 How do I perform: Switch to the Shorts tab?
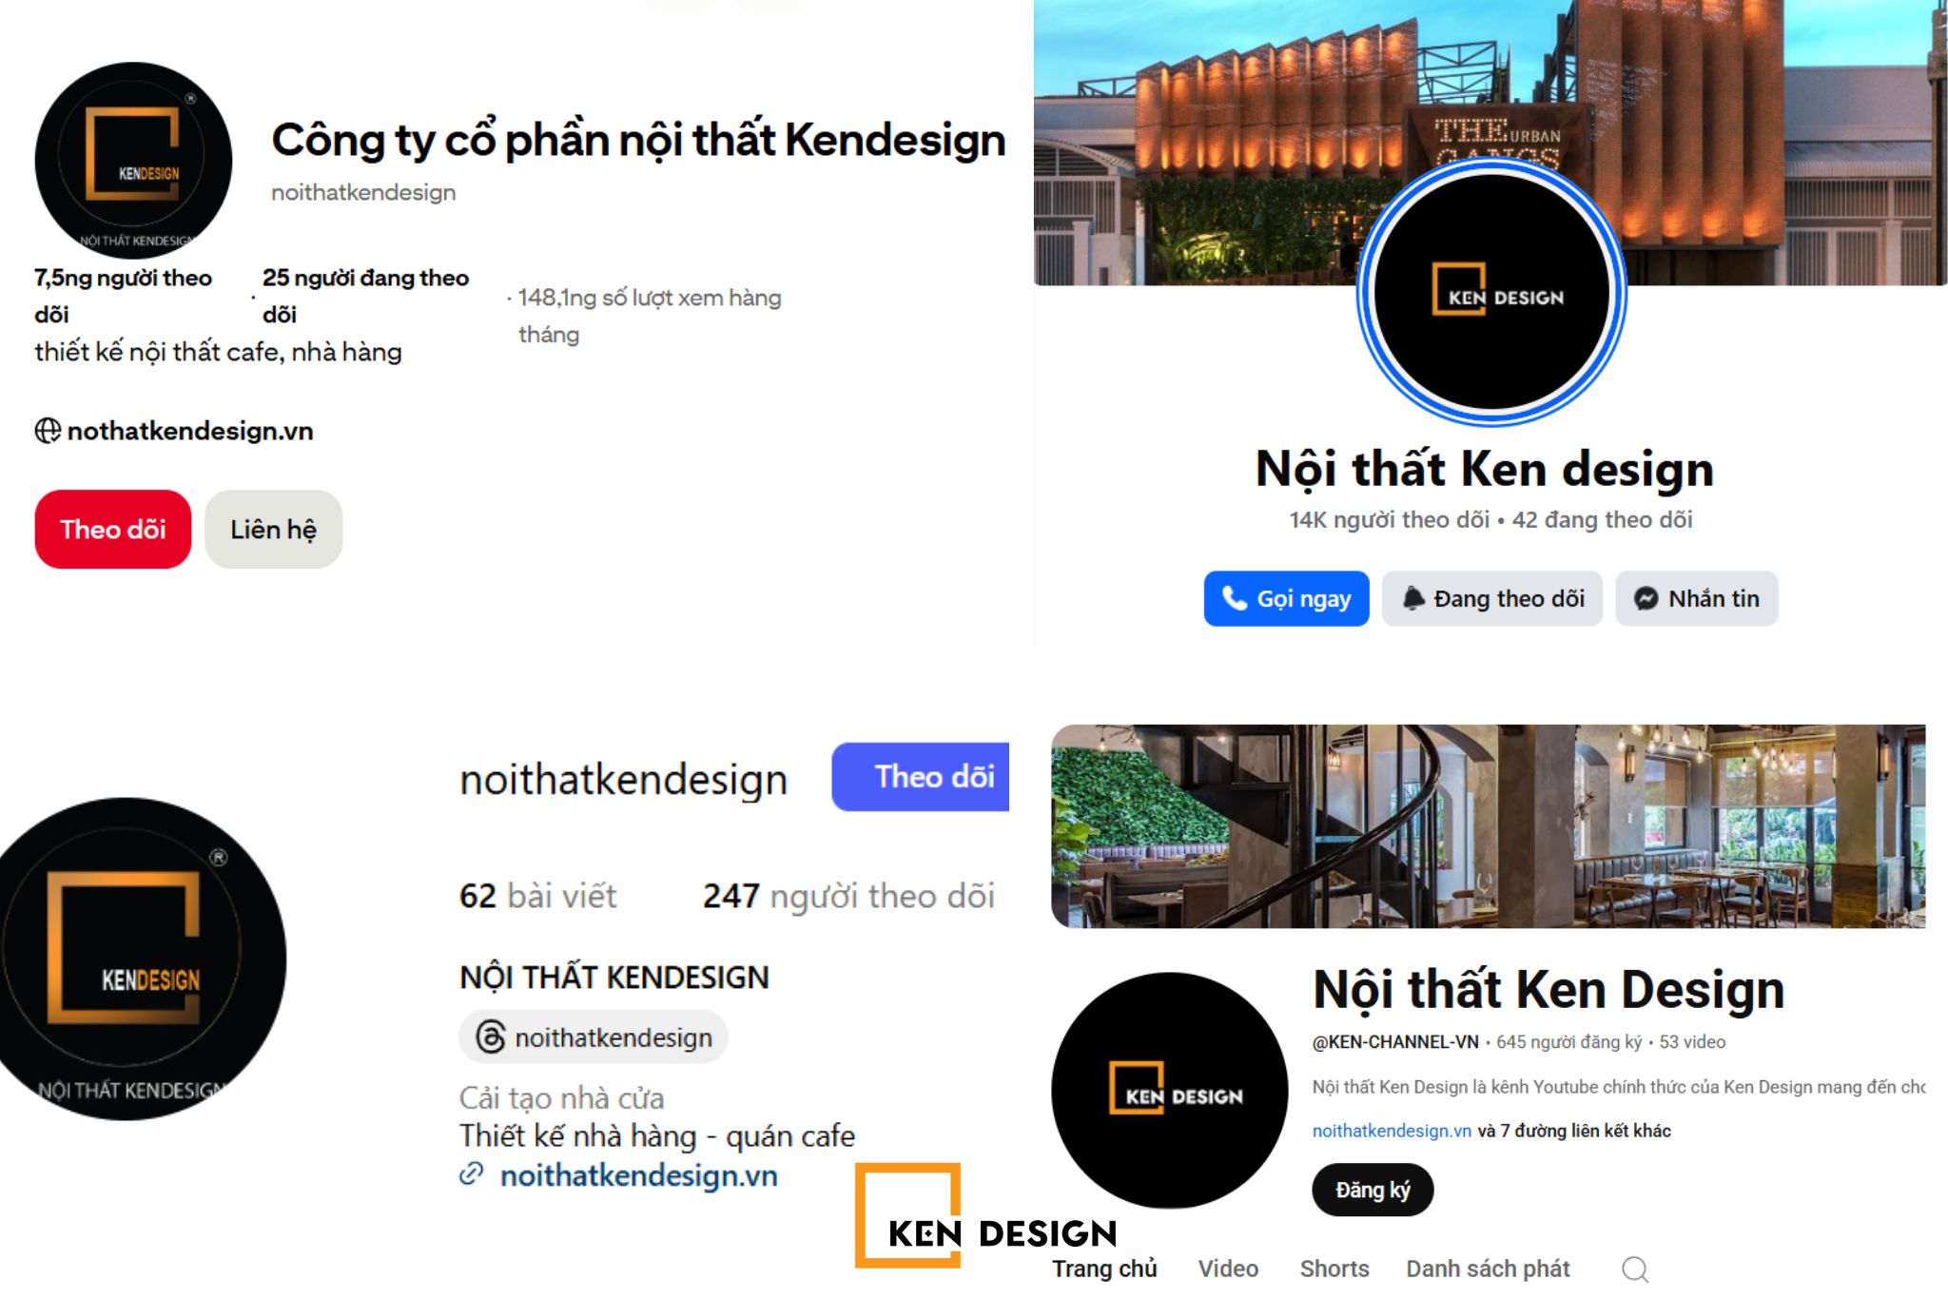pyautogui.click(x=1334, y=1269)
